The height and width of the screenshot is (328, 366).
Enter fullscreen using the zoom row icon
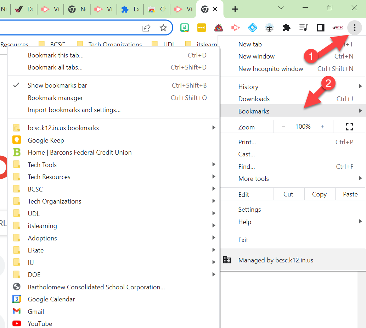(x=349, y=127)
